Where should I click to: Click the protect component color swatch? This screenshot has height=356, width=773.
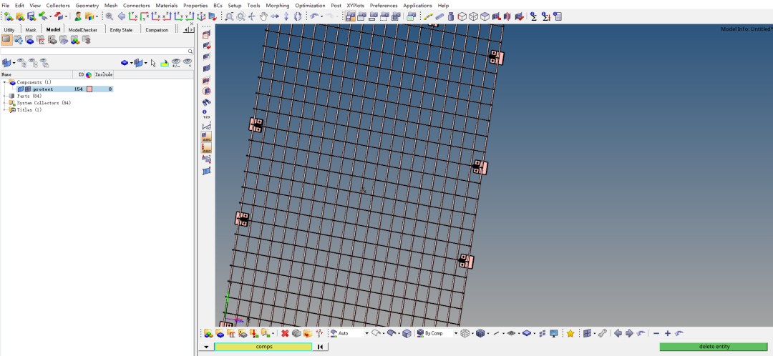(89, 89)
